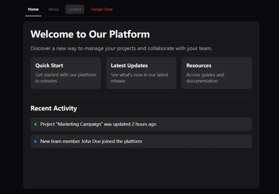Open the Latest Updates card title
279x194 pixels.
click(x=129, y=66)
